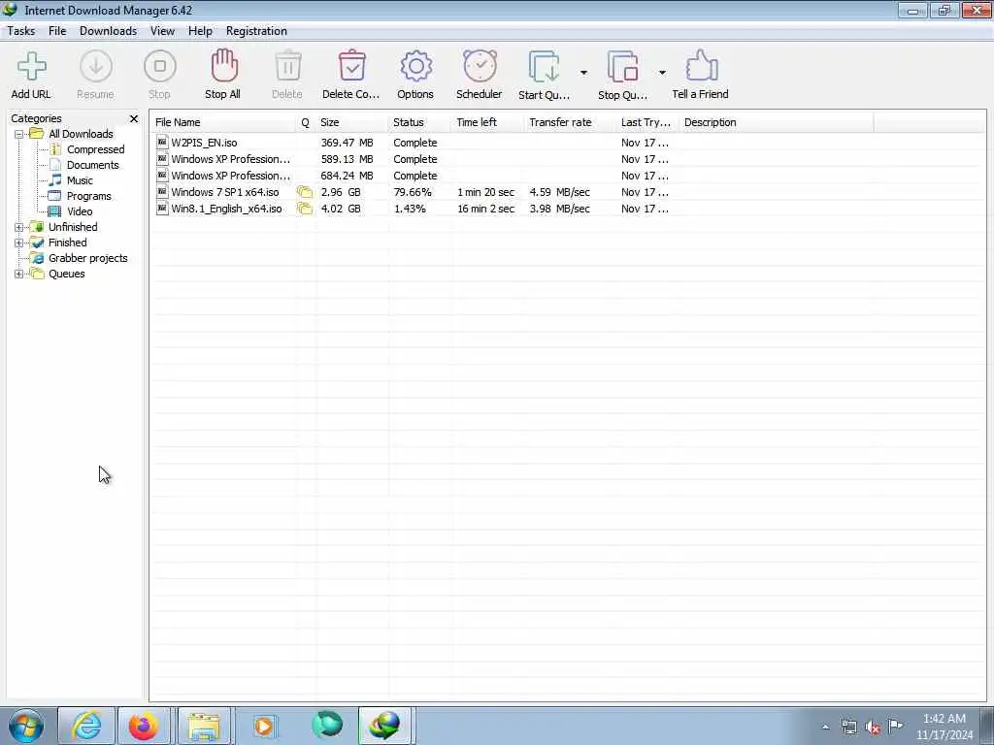994x745 pixels.
Task: Click queue icon for Win8.1_English row
Action: click(x=305, y=209)
